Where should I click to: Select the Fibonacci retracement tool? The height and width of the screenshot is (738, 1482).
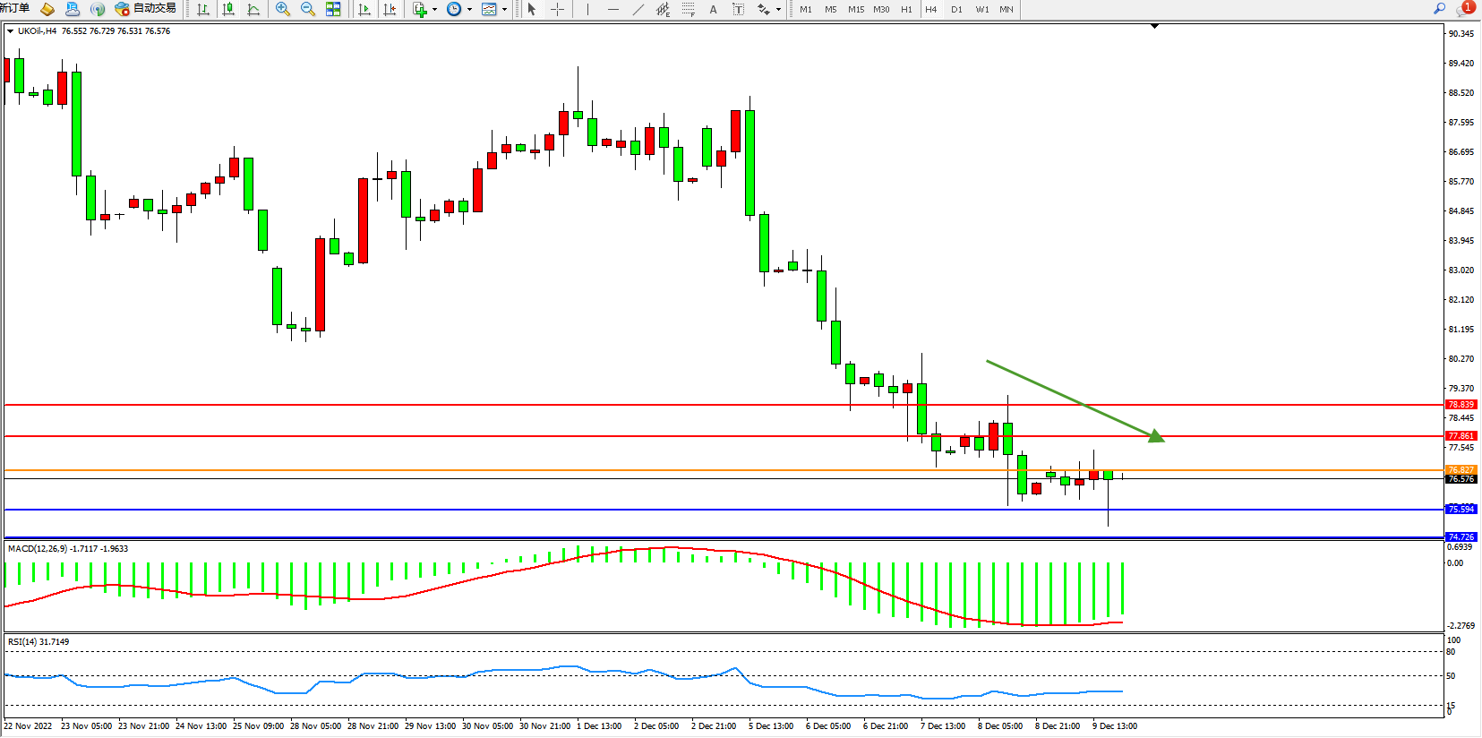(x=688, y=9)
